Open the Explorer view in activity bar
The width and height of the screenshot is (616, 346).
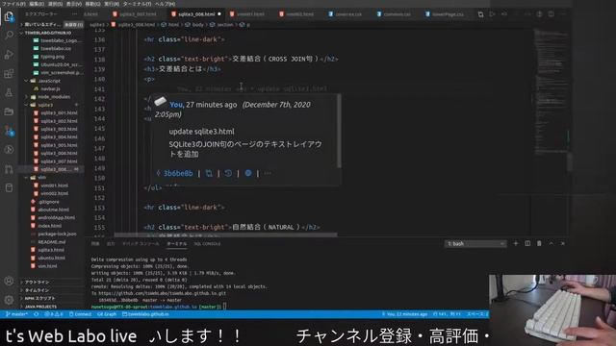(x=9, y=16)
